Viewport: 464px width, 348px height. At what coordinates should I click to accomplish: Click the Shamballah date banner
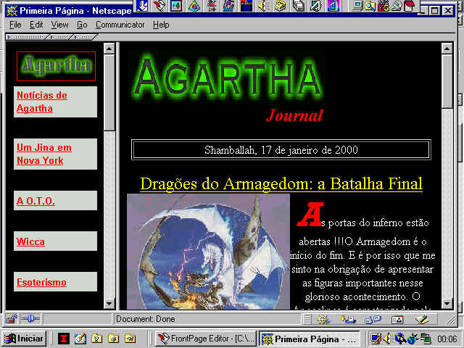[281, 150]
